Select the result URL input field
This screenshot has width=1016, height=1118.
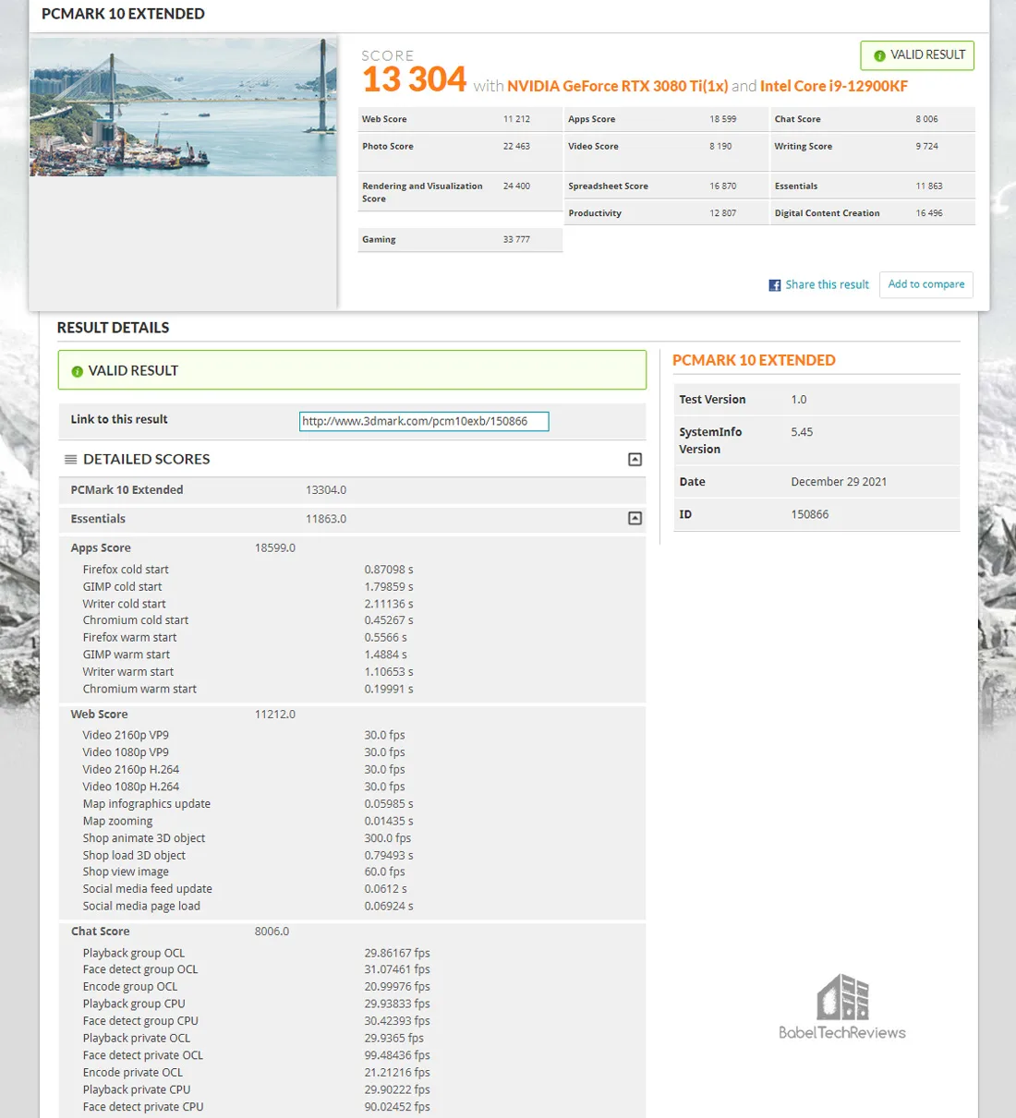click(x=424, y=421)
